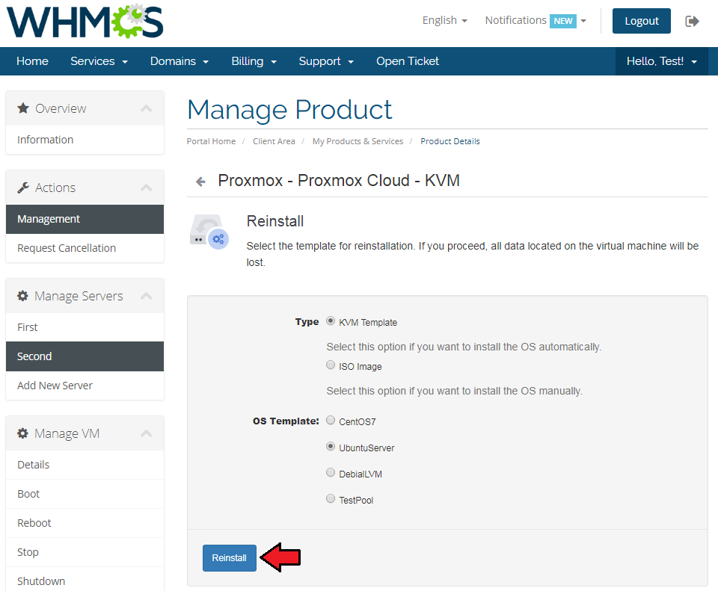Screen dimensions: 718x591
Task: Click the wrench icon in Actions panel
Action: tap(23, 188)
